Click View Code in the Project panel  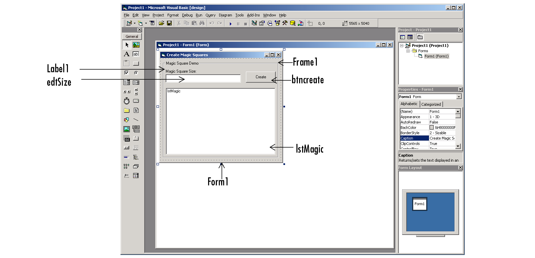pos(403,37)
